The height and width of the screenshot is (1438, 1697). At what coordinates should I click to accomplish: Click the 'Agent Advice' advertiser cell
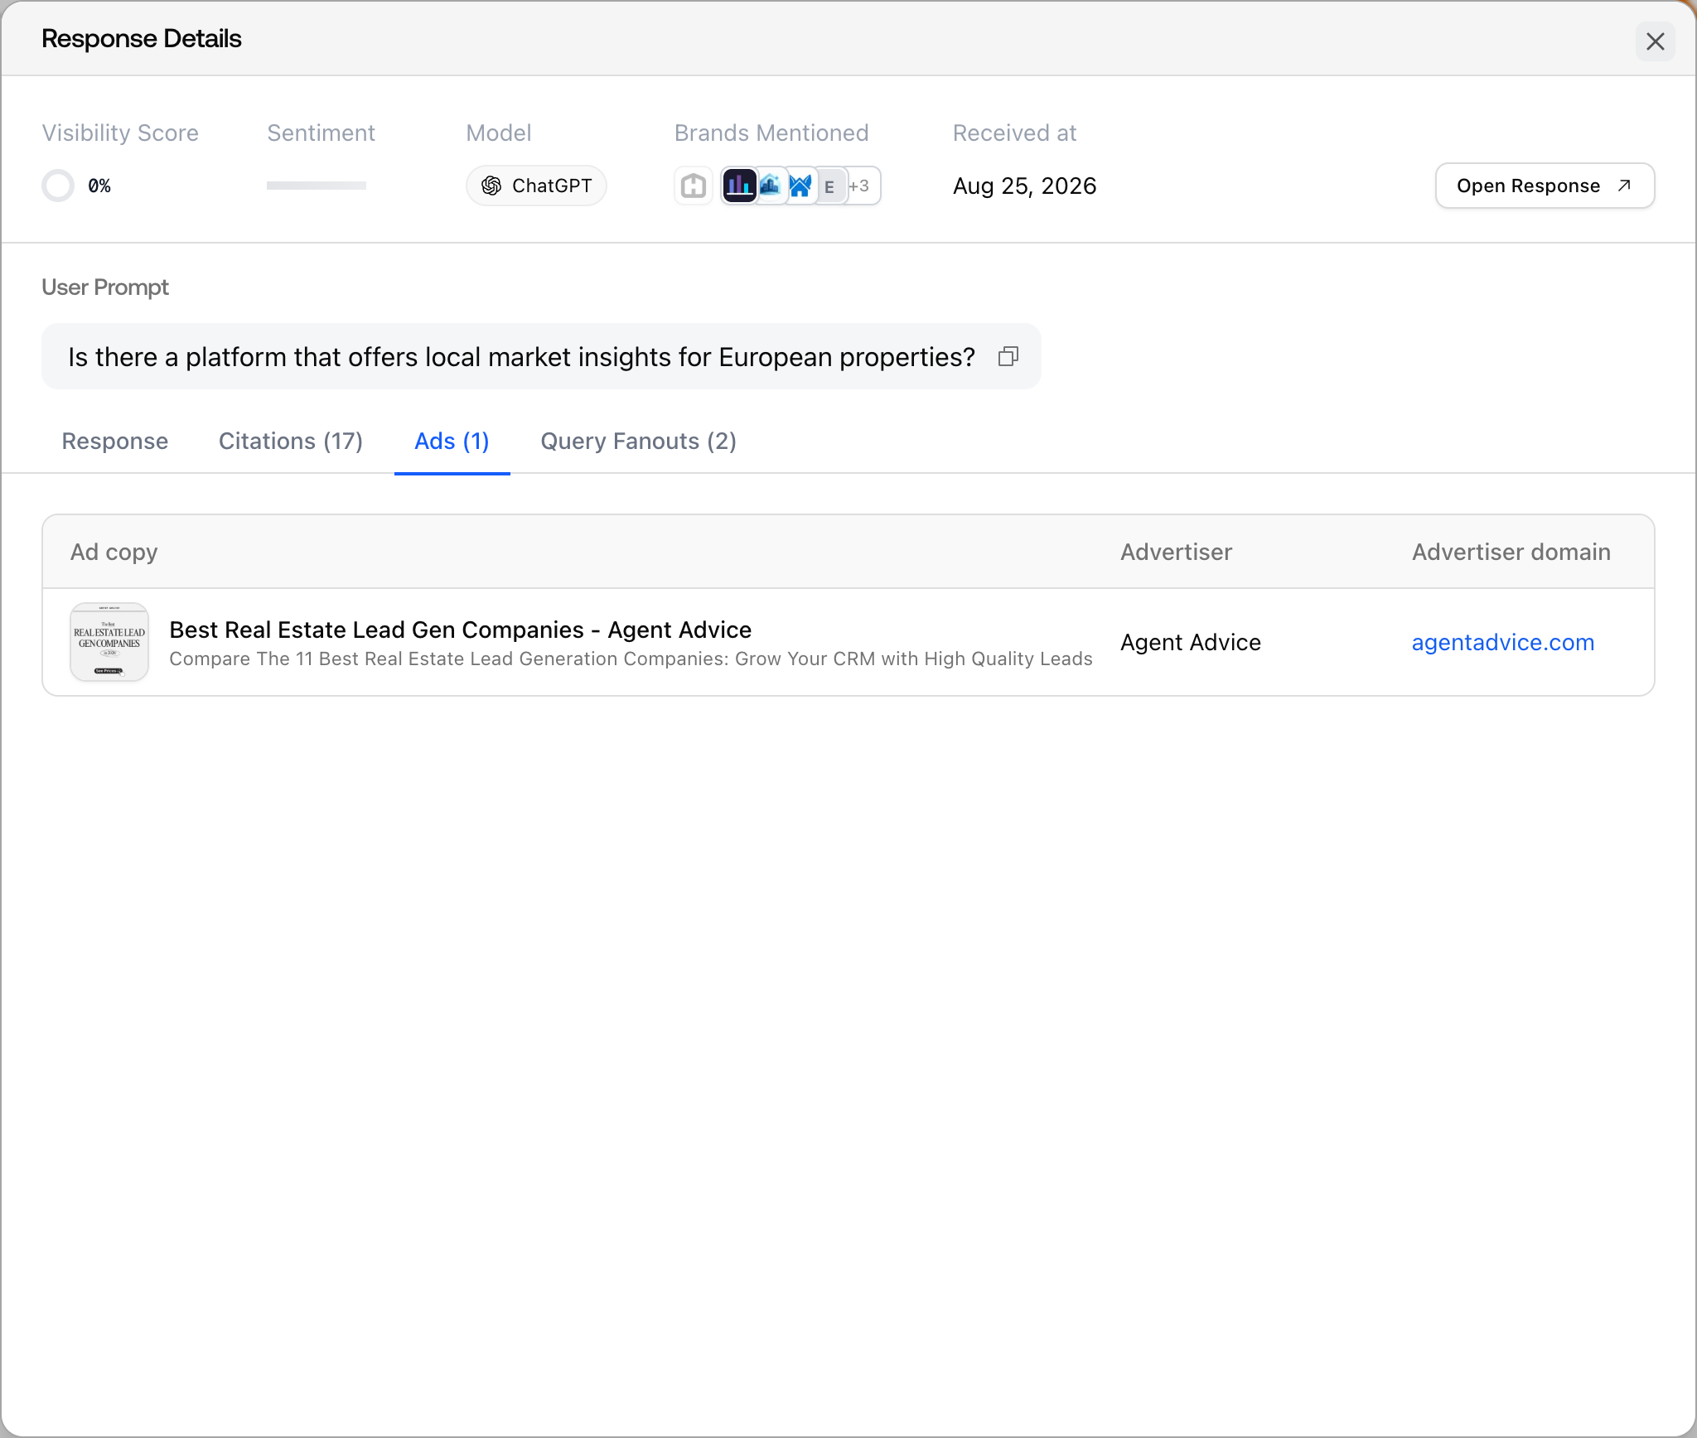coord(1191,642)
